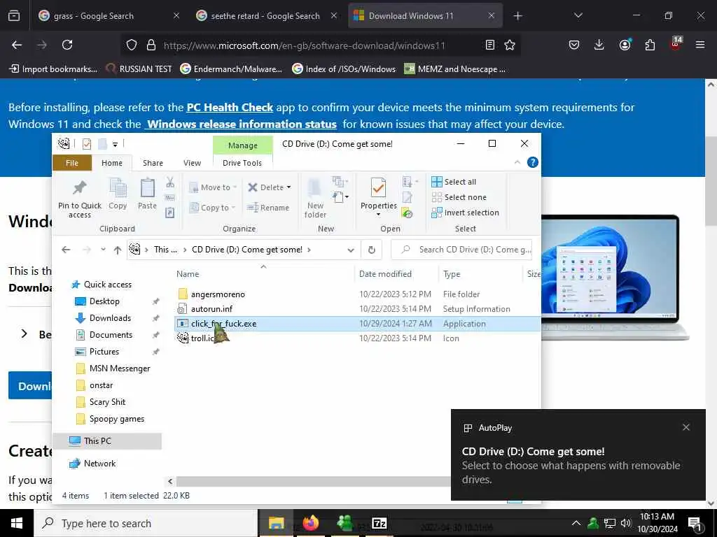Viewport: 717px width, 537px height.
Task: Click the Cut scissors icon
Action: point(170,182)
